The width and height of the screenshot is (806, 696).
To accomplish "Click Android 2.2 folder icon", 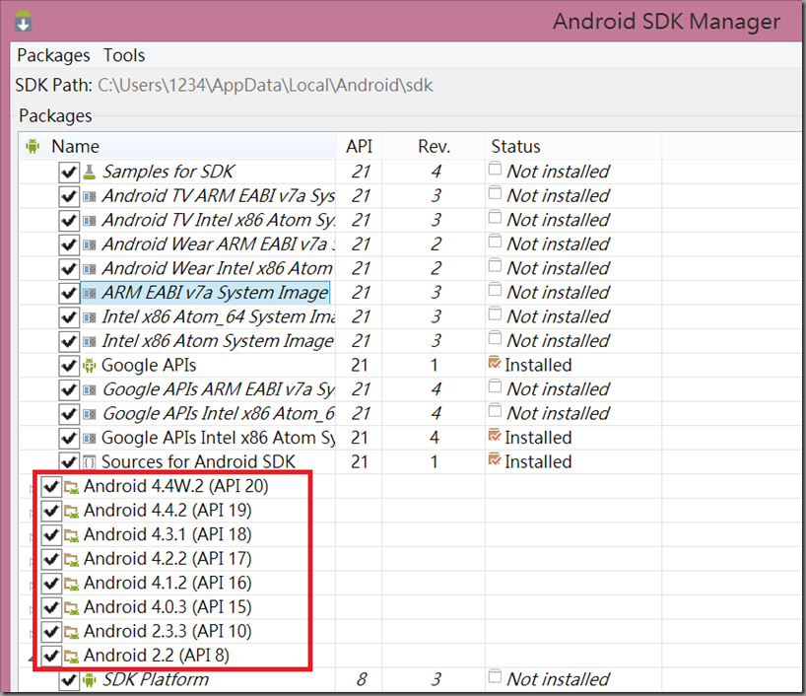I will pyautogui.click(x=72, y=656).
